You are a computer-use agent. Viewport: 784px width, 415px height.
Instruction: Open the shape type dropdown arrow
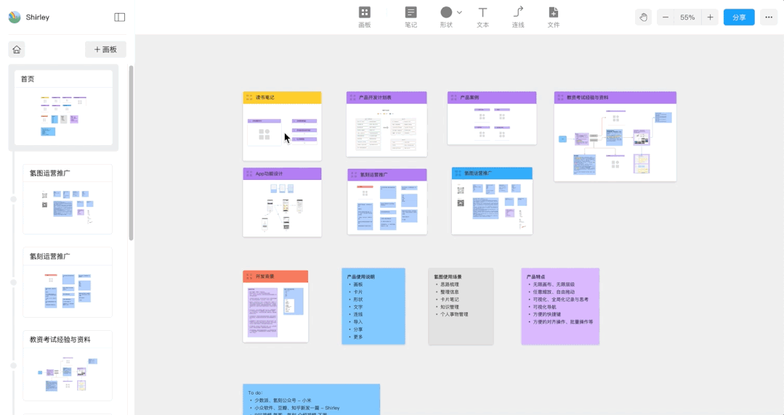[x=459, y=12]
